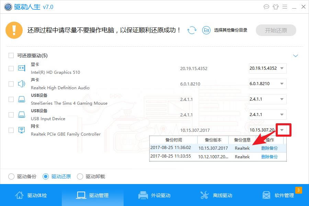Screen dimensions: 309x206
Task: Delete the 11:36:02 backup via 删除备份
Action: pyautogui.click(x=270, y=148)
